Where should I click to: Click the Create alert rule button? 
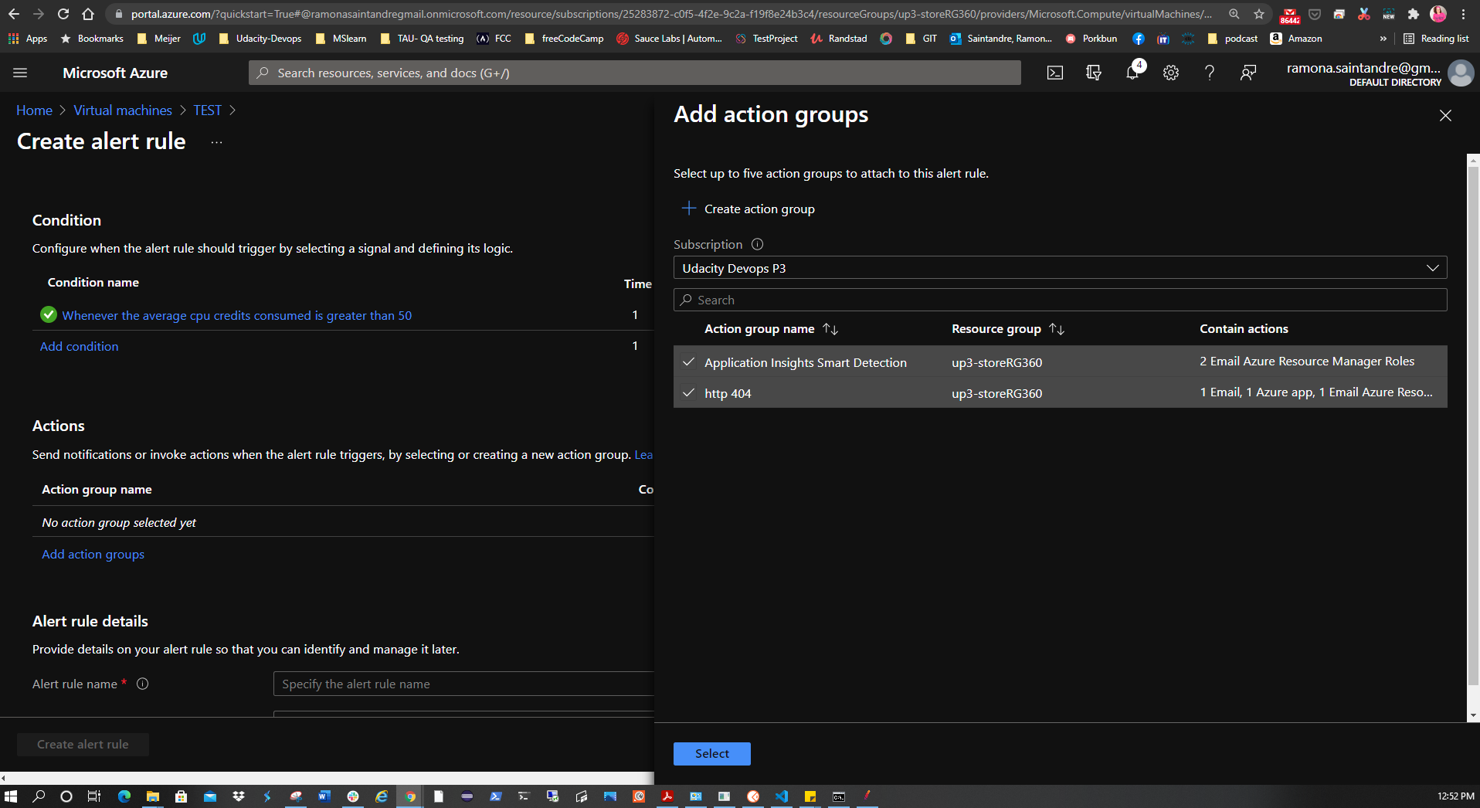pos(83,745)
